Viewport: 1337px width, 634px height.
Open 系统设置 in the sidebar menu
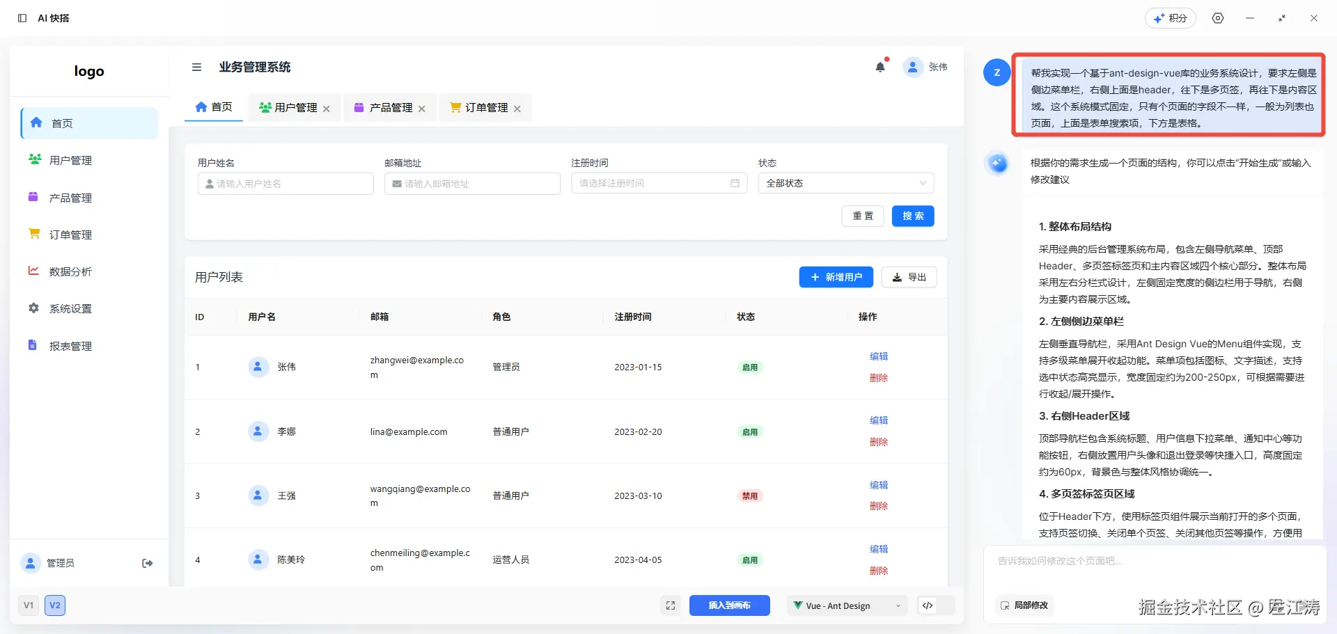90,308
